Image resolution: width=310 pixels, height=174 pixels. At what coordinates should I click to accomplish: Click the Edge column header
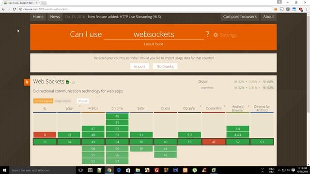pyautogui.click(x=69, y=108)
